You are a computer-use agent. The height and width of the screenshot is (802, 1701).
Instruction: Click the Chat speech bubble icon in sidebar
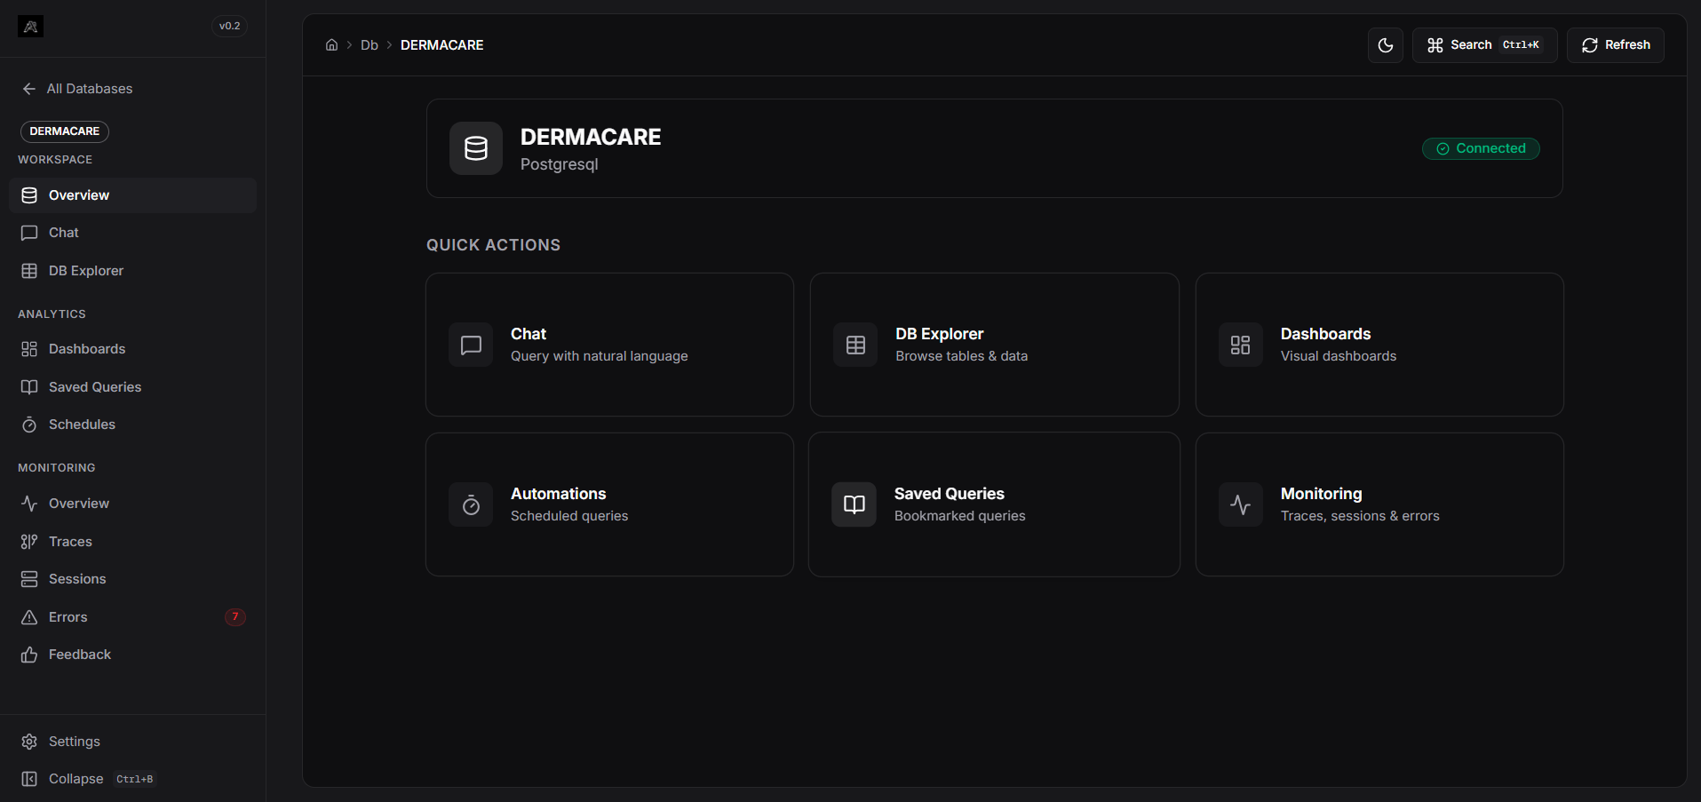point(29,233)
